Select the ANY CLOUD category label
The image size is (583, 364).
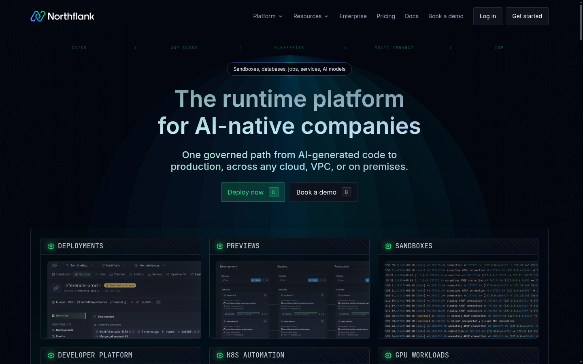[184, 48]
